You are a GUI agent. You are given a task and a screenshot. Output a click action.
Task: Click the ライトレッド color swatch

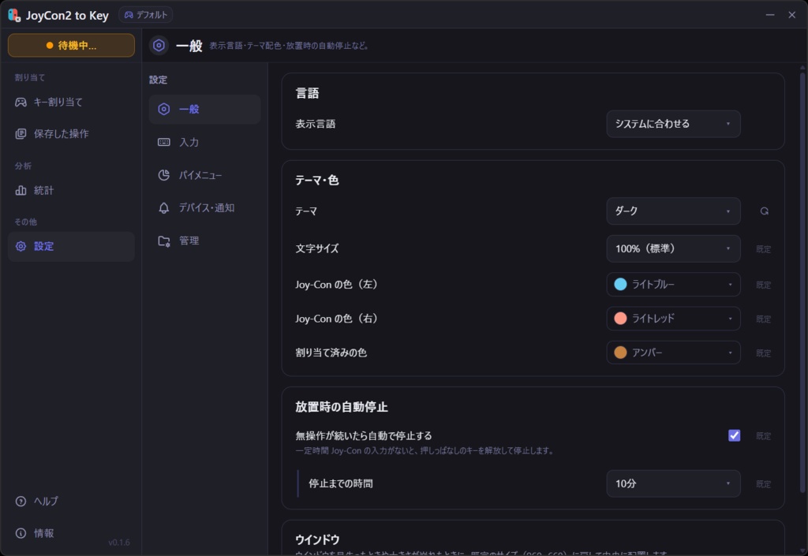(620, 319)
